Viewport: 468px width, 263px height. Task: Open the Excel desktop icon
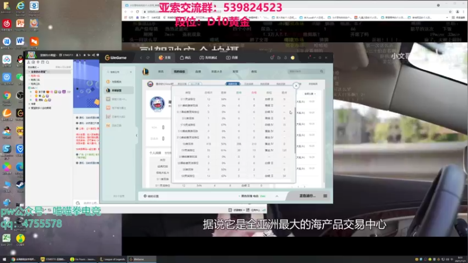(6, 240)
